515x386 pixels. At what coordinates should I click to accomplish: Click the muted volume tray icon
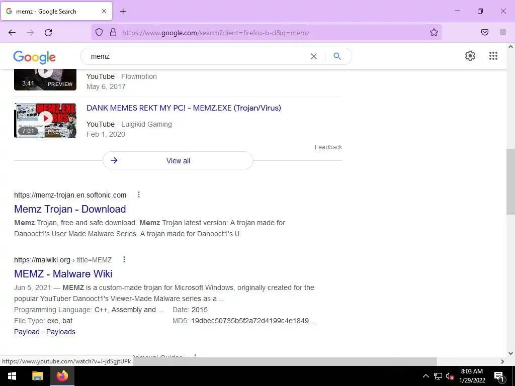(x=450, y=376)
